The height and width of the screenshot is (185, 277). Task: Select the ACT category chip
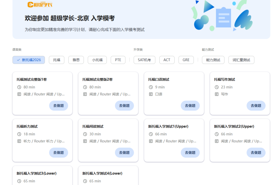click(x=167, y=60)
